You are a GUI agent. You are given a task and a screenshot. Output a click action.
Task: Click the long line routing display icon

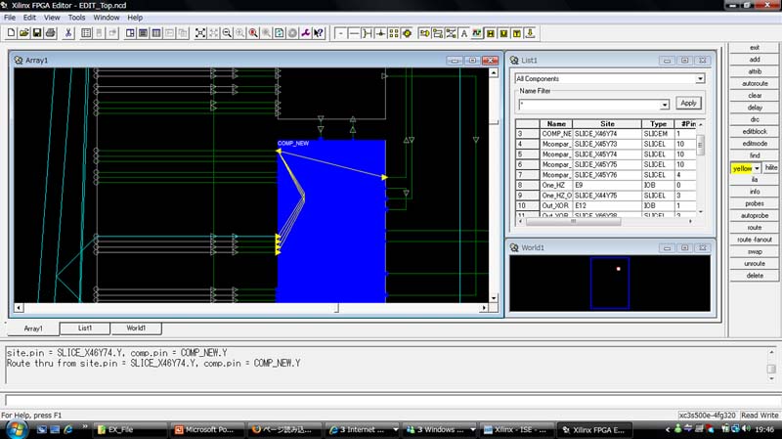pyautogui.click(x=354, y=33)
